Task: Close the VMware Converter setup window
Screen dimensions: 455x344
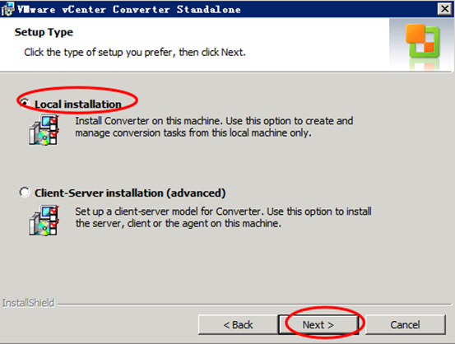Action: point(444,9)
